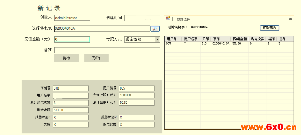This screenshot has width=301, height=135.
Task: Click the 复杂筛选 button
Action: point(269,28)
